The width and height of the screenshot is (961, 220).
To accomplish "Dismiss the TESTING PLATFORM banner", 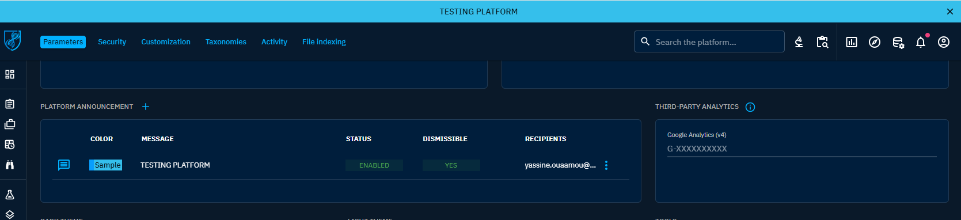I will pyautogui.click(x=950, y=12).
